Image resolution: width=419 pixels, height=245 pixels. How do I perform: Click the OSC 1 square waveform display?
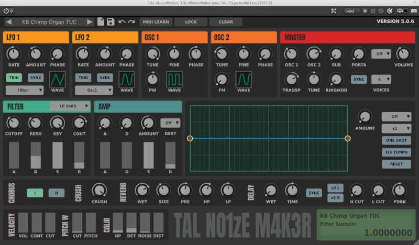click(174, 79)
